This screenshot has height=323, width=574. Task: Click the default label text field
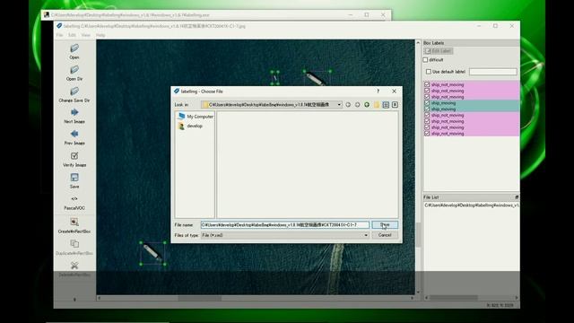(493, 72)
